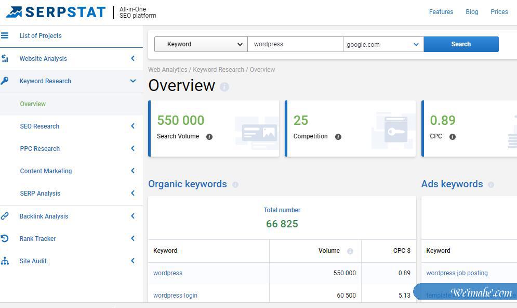This screenshot has width=517, height=308.
Task: Expand the SEO Research submenu
Action: [132, 126]
